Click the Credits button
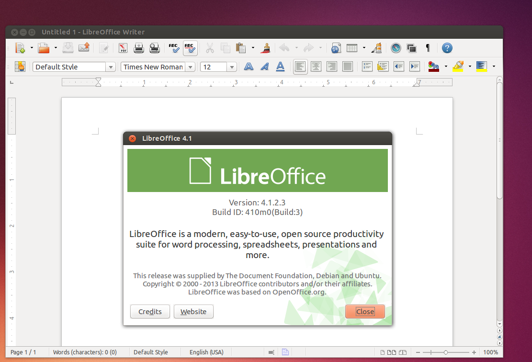Viewport: 532px width, 362px height. [x=150, y=311]
